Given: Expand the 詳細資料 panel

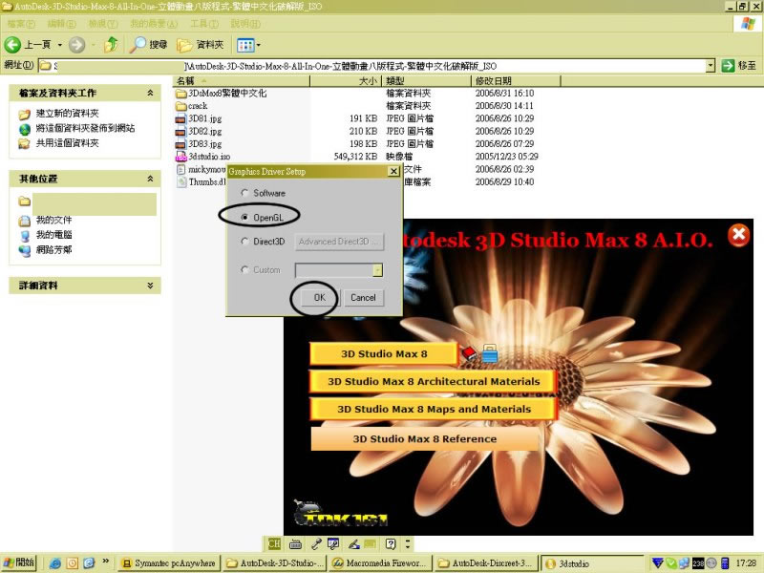Looking at the screenshot, I should [x=150, y=286].
